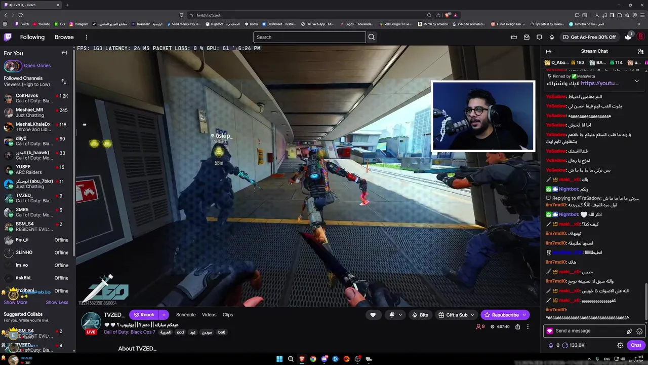Open the chat community users icon
Image resolution: width=648 pixels, height=365 pixels.
tap(640, 51)
